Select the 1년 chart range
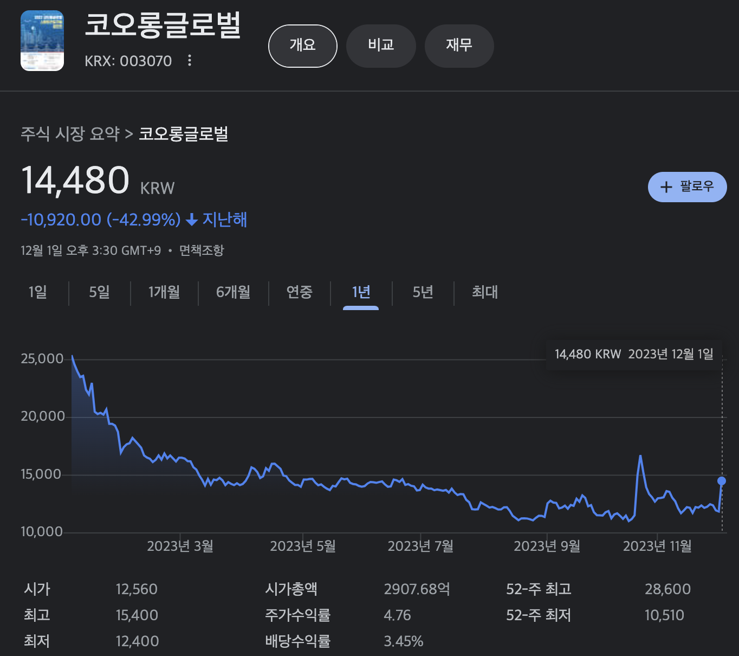 pos(361,292)
